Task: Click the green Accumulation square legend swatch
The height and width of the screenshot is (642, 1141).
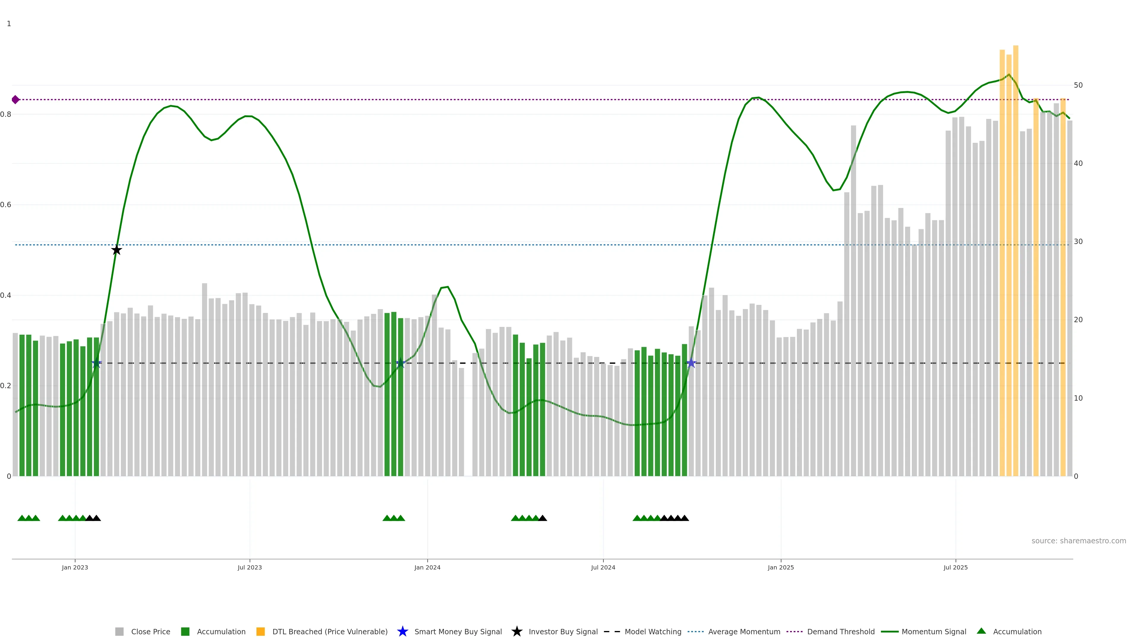Action: (185, 631)
